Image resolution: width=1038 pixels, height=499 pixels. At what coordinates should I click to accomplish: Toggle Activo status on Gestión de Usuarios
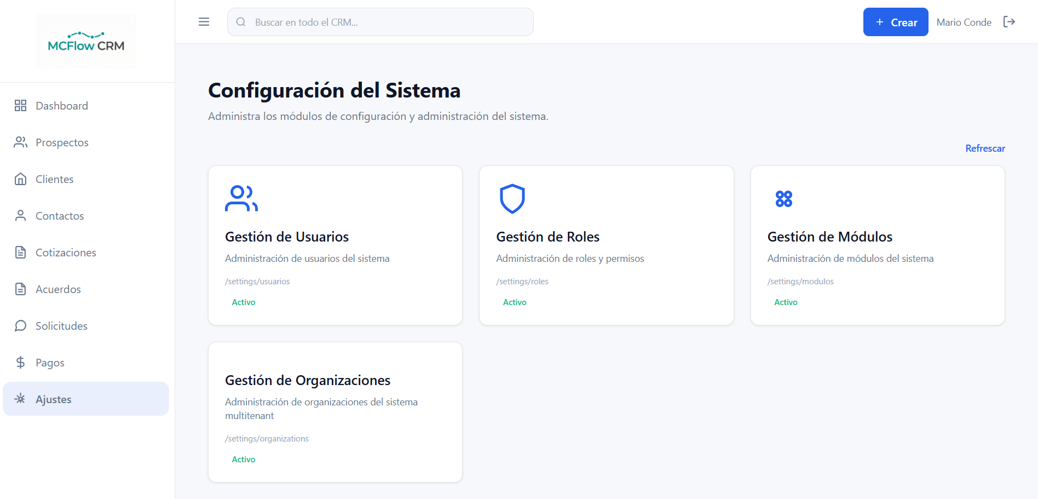pos(243,302)
